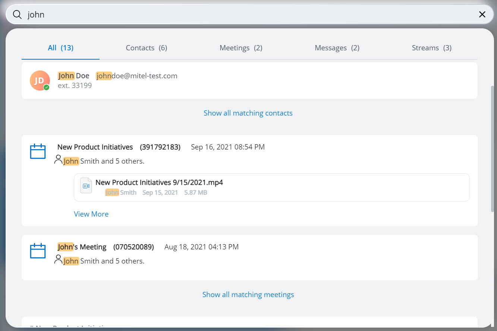The width and height of the screenshot is (497, 331).
Task: Show all matching contacts
Action: 248,113
